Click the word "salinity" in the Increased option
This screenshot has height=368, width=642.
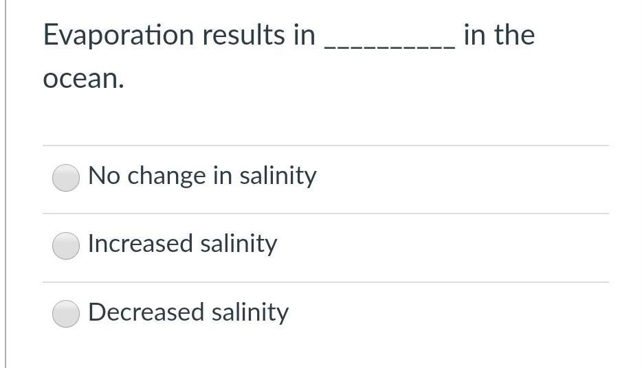pos(239,244)
